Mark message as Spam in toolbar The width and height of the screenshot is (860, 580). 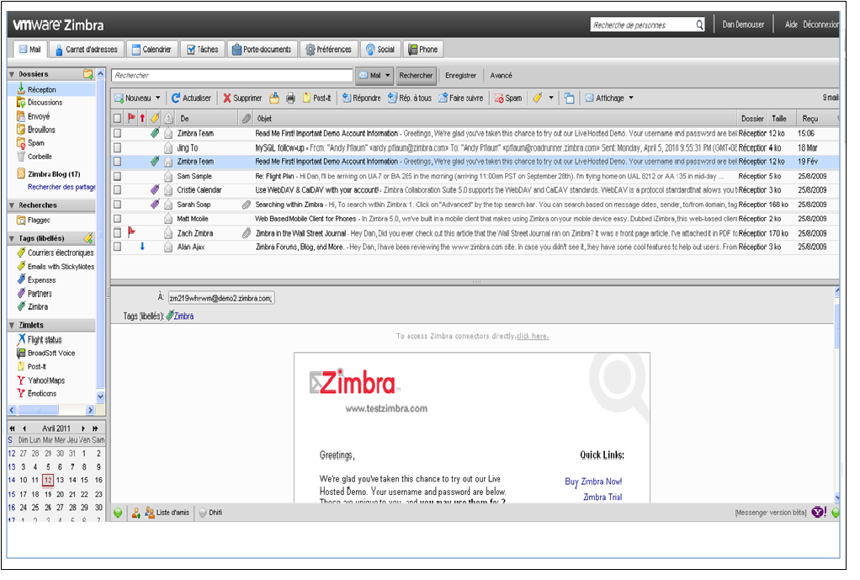[508, 98]
